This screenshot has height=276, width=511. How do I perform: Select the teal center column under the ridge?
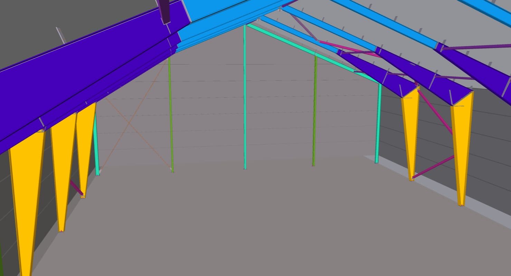245,103
